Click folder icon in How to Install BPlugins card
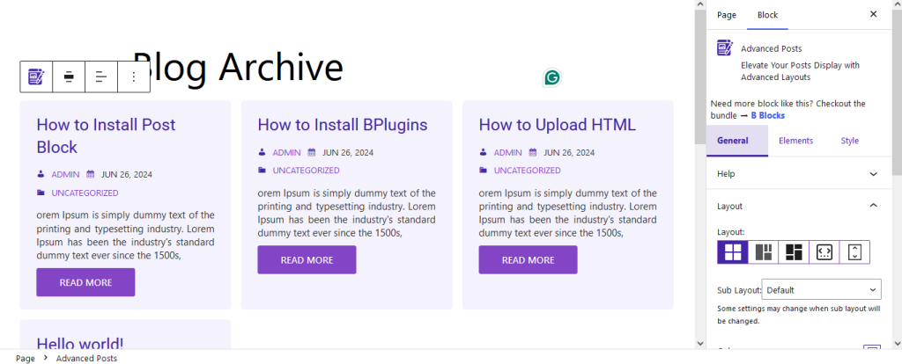This screenshot has height=364, width=902. (262, 171)
